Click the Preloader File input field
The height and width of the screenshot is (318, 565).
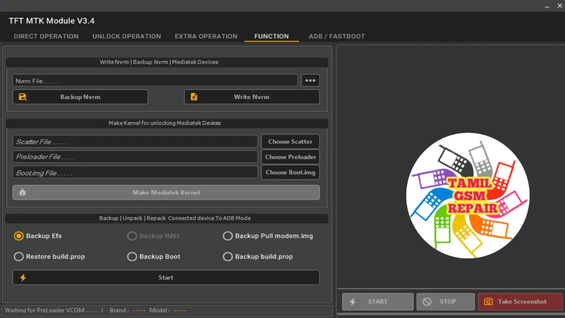[x=135, y=157]
